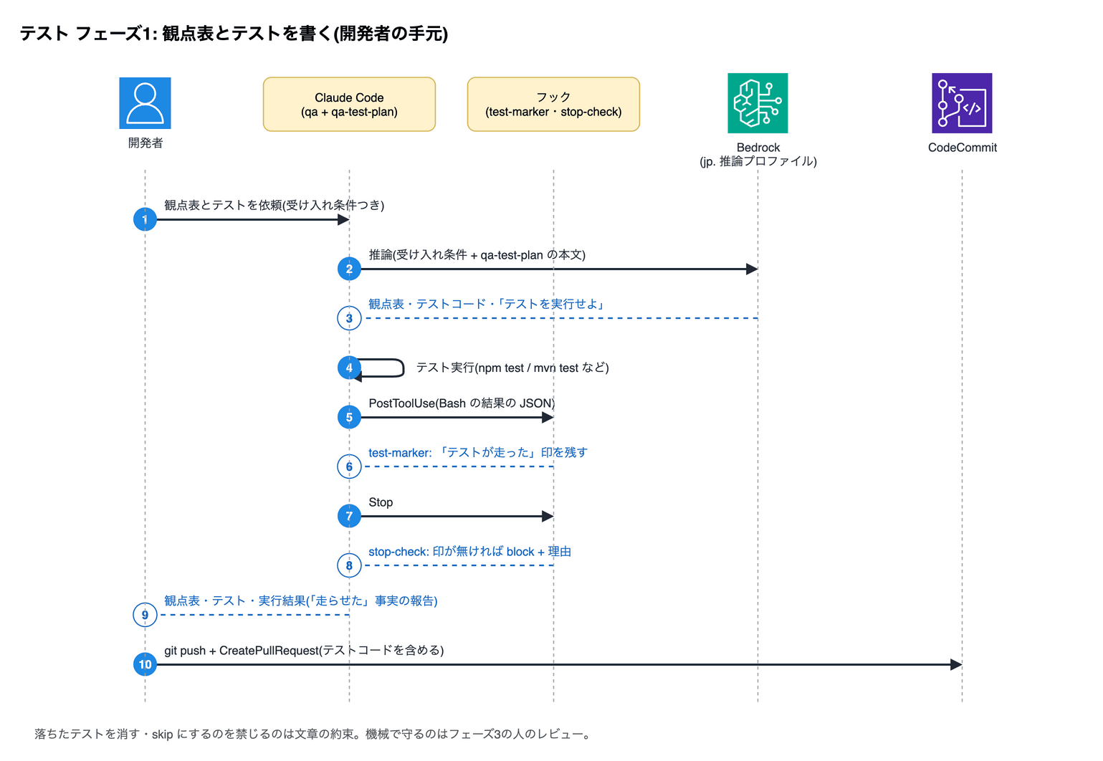Click step circle number 7
This screenshot has width=1103, height=761.
(349, 516)
